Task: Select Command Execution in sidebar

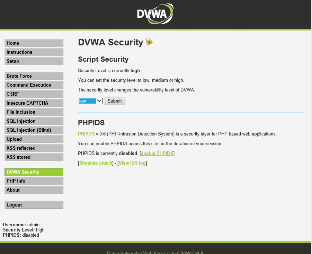Action: (34, 85)
